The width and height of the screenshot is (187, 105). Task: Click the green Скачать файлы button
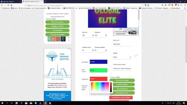click(x=122, y=85)
